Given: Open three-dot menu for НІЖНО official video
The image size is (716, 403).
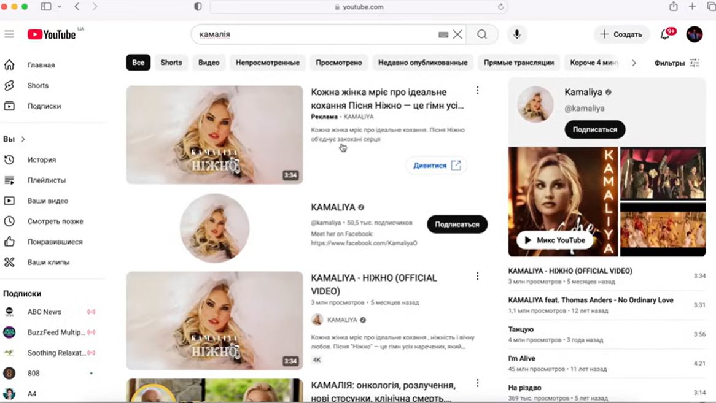Looking at the screenshot, I should pyautogui.click(x=477, y=277).
